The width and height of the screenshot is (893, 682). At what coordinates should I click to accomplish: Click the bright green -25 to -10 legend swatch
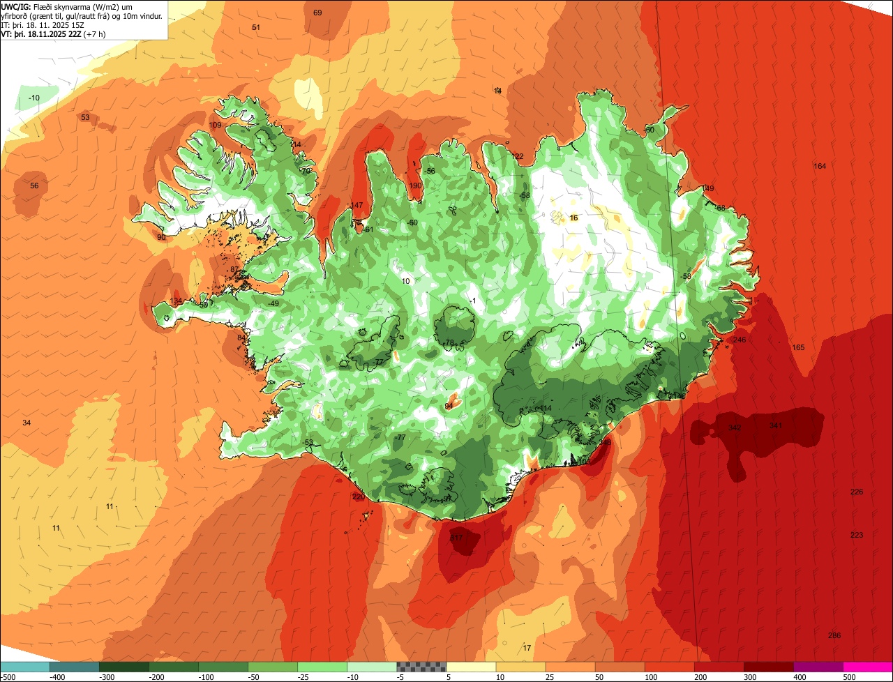click(322, 667)
